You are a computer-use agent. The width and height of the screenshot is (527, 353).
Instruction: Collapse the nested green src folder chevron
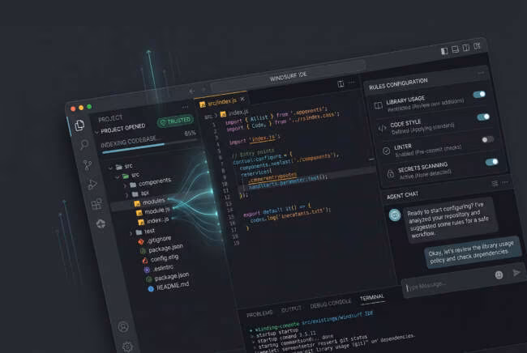tap(118, 176)
